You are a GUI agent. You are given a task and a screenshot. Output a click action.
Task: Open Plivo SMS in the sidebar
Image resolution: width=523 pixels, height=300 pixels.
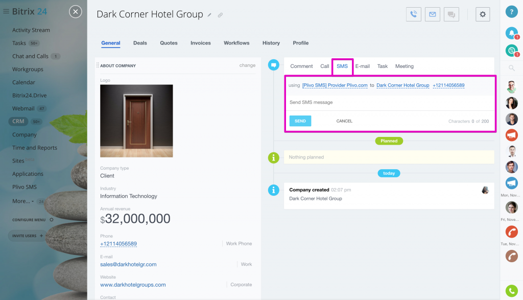25,187
